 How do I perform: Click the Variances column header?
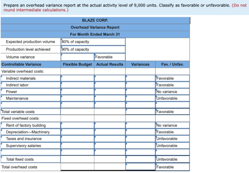141,64
